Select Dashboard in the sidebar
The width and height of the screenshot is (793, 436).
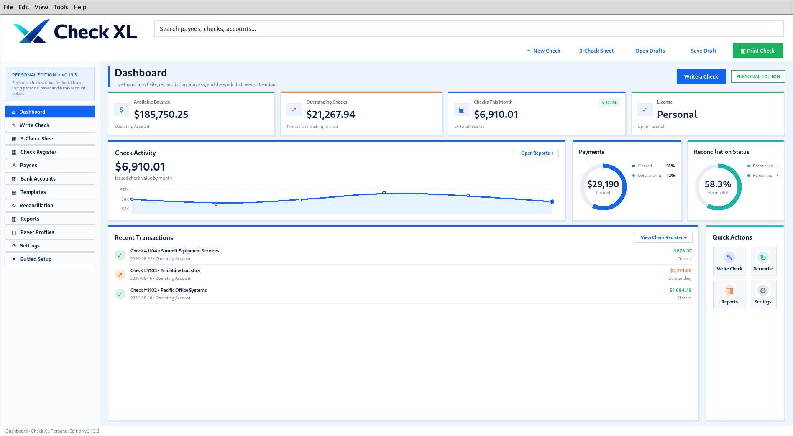pyautogui.click(x=50, y=112)
